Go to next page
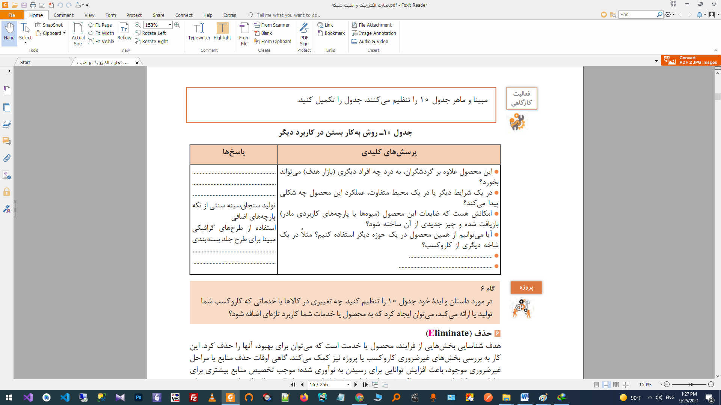 tap(356, 384)
